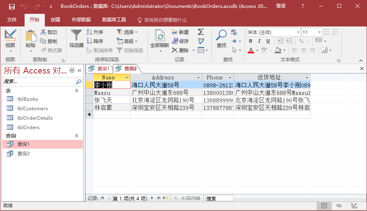Screen dimensions: 367x211
Task: Toggle underline formatting
Action: click(268, 41)
